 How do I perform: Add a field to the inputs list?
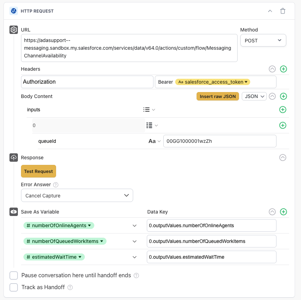pyautogui.click(x=283, y=110)
